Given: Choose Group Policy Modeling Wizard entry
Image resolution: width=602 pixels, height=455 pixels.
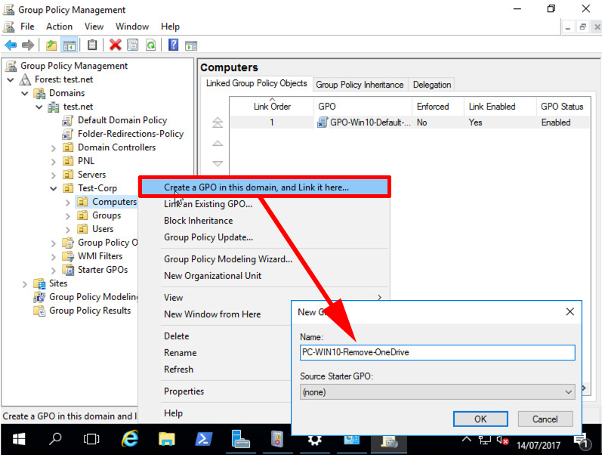Looking at the screenshot, I should pos(264,259).
